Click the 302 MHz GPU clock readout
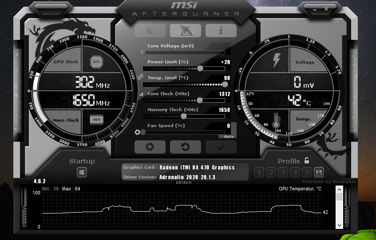 click(x=92, y=82)
